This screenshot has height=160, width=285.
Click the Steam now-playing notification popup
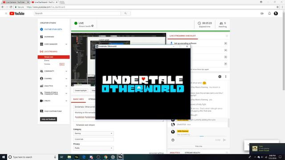coord(267,148)
